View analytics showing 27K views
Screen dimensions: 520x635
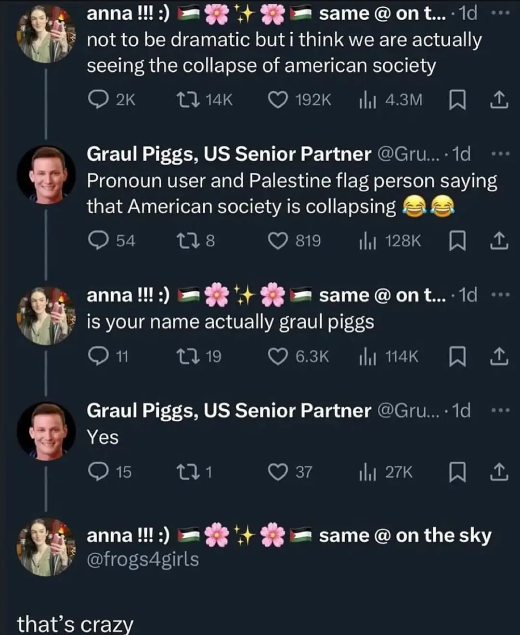click(x=367, y=472)
